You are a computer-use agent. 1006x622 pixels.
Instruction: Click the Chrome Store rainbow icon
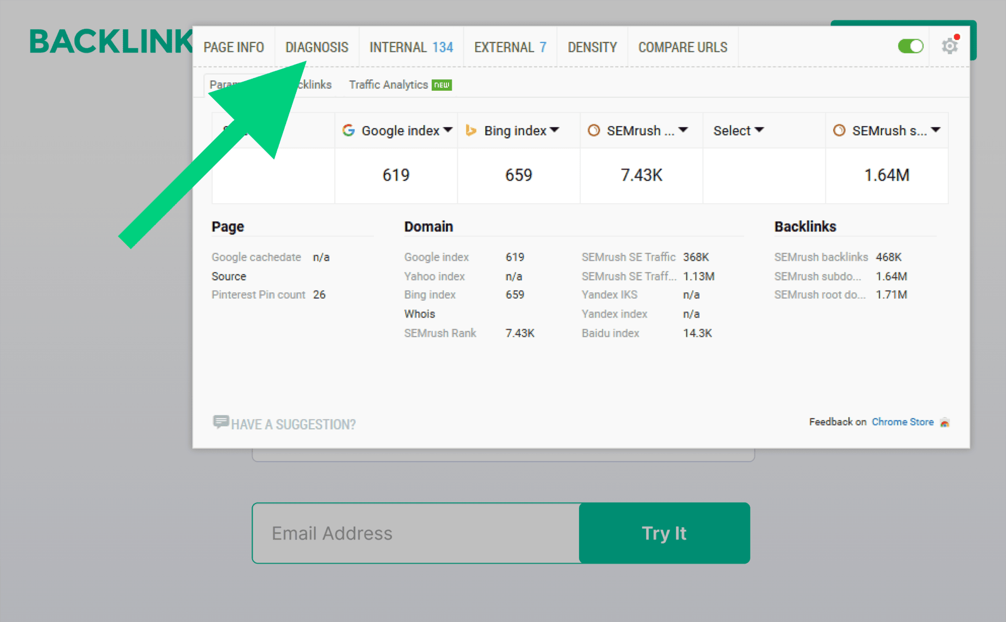(x=945, y=422)
